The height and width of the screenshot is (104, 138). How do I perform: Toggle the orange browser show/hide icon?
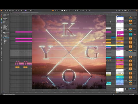click(1, 10)
